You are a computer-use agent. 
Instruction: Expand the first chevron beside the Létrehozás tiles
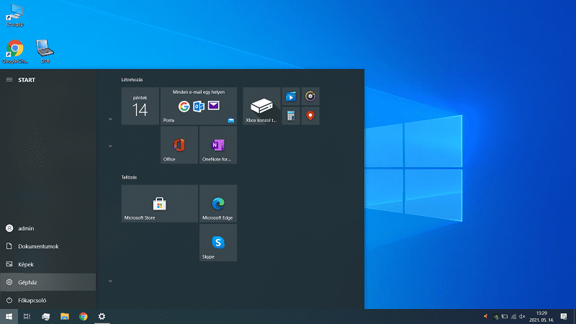(x=110, y=119)
